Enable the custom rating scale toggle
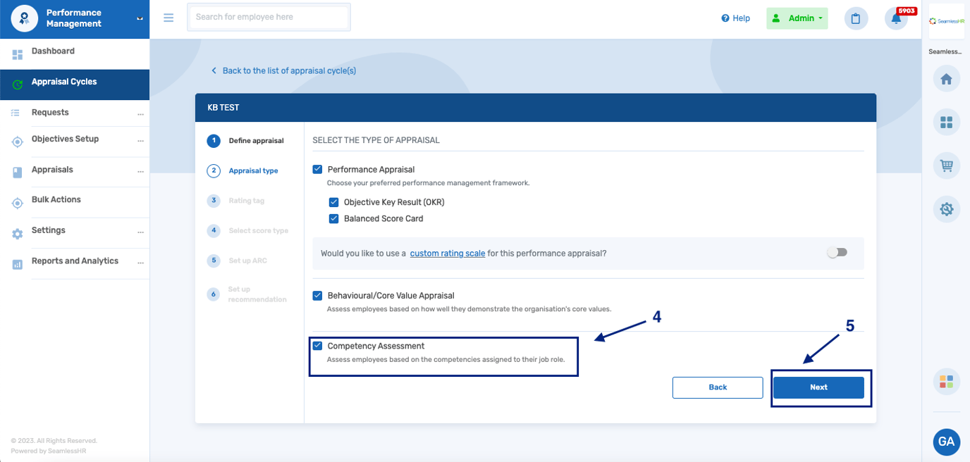Viewport: 970px width, 462px height. pyautogui.click(x=837, y=253)
